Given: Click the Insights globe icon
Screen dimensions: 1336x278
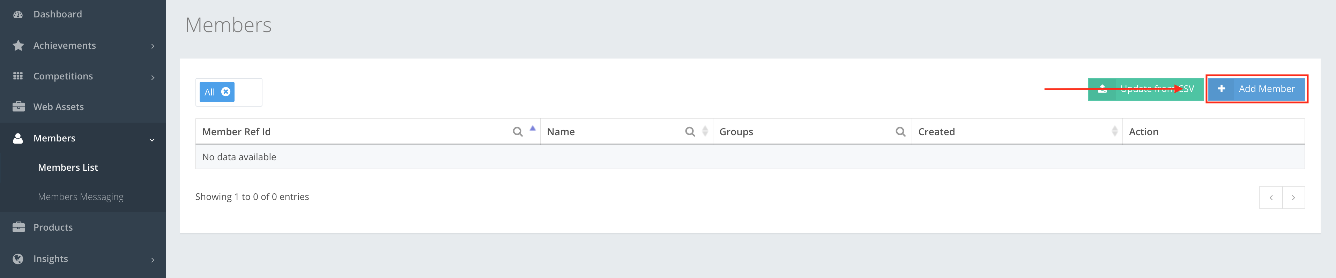Looking at the screenshot, I should pos(18,258).
